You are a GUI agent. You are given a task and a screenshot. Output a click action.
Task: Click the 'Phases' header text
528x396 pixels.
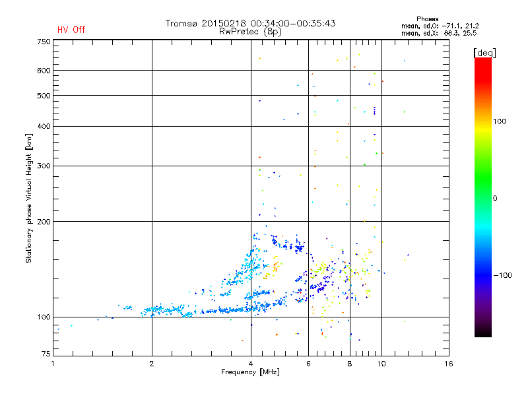point(427,19)
